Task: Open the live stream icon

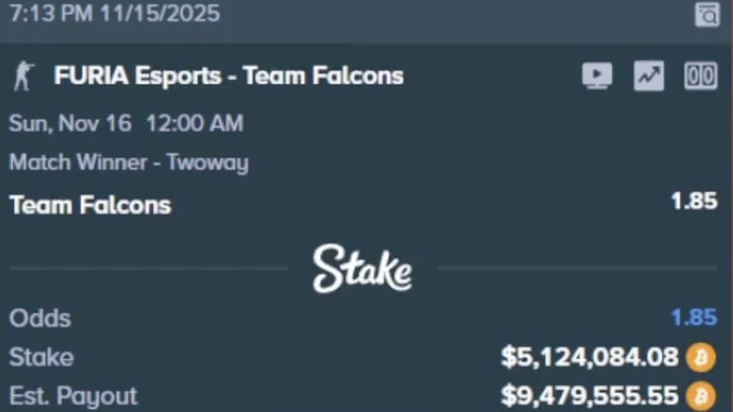Action: point(597,76)
